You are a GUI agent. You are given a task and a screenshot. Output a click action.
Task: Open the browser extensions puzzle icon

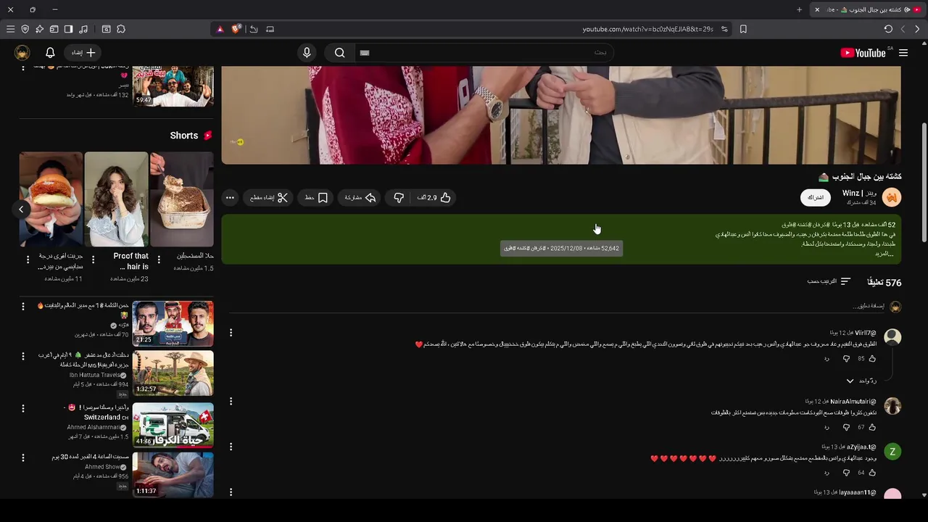120,29
